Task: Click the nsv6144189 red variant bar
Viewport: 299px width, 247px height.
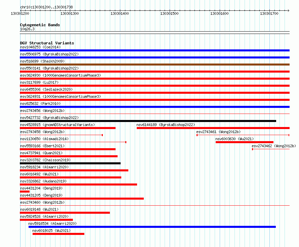Action: click(213, 128)
